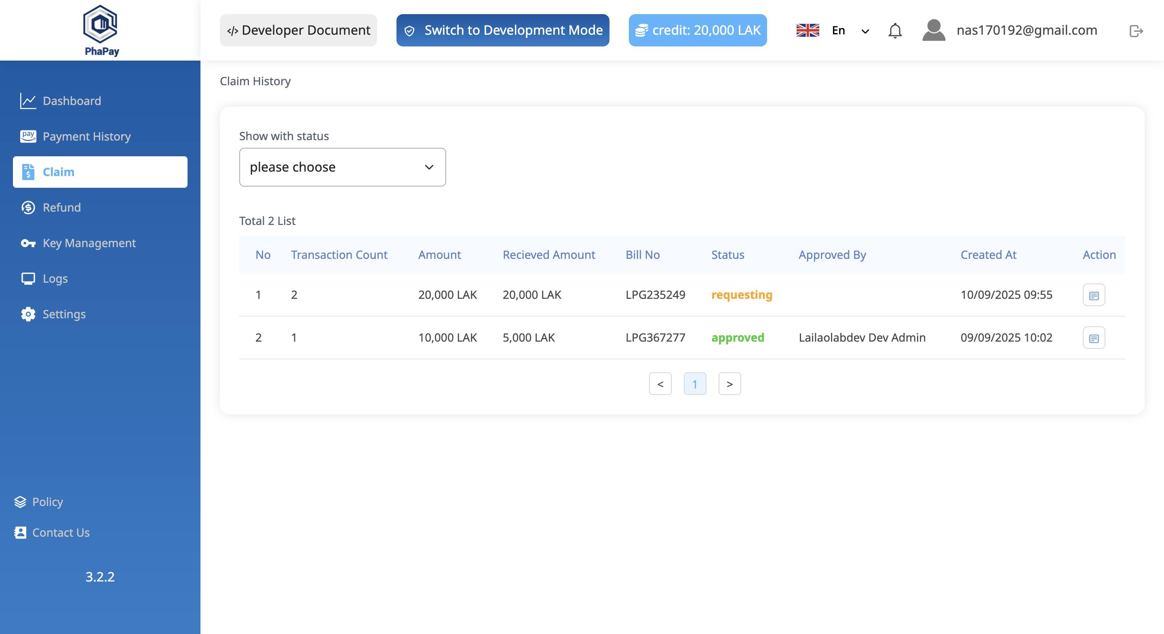1164x634 pixels.
Task: Go to previous page of claims
Action: [x=660, y=384]
